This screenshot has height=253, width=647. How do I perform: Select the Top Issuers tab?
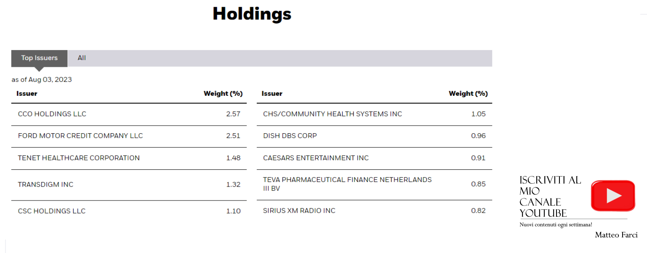tap(39, 58)
